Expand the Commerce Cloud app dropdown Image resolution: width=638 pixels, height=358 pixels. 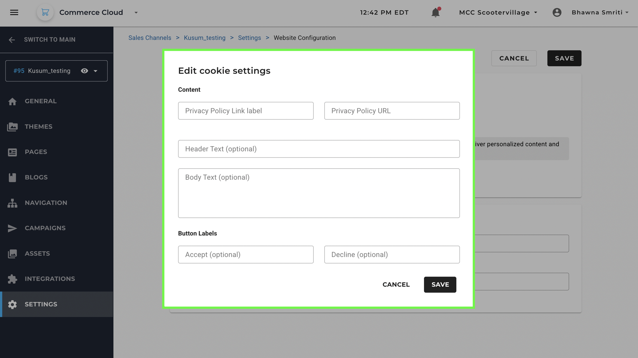pyautogui.click(x=136, y=13)
